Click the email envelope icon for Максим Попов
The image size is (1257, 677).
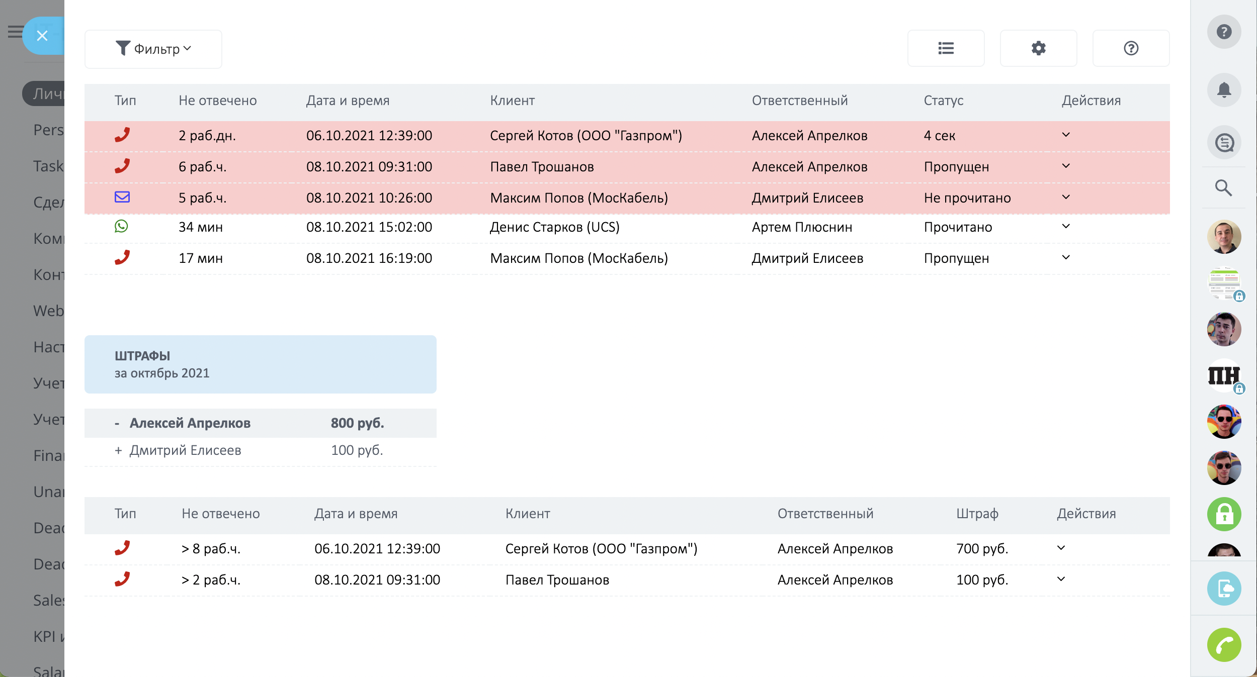122,197
